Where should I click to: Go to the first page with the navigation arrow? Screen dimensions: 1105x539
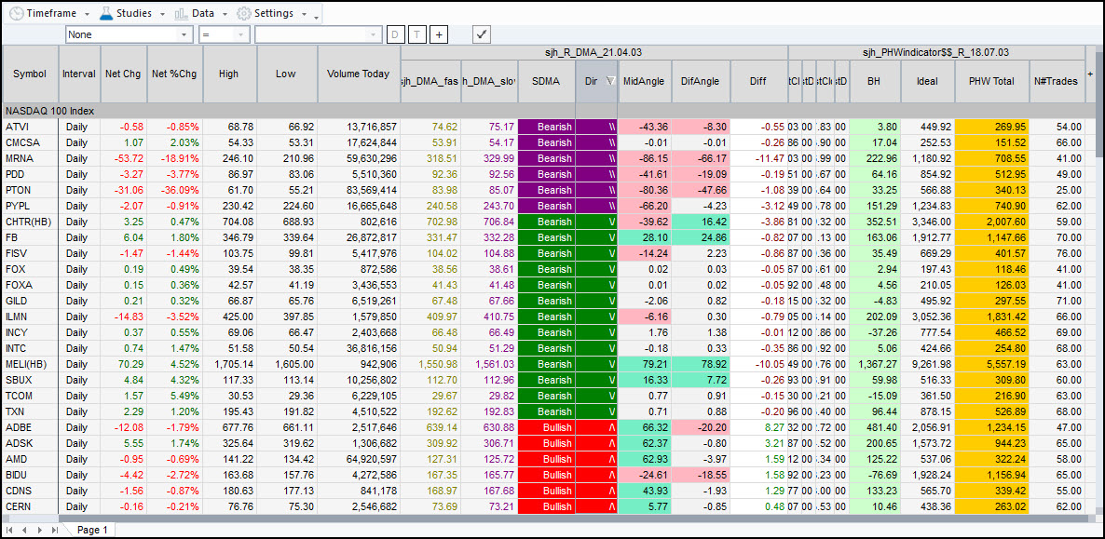click(9, 530)
